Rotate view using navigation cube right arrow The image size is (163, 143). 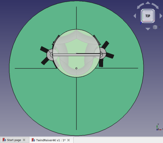161,16
